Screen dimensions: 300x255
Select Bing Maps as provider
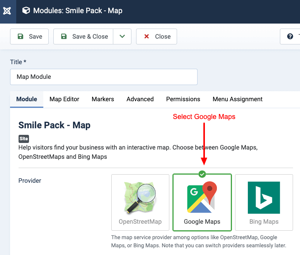[x=264, y=202]
